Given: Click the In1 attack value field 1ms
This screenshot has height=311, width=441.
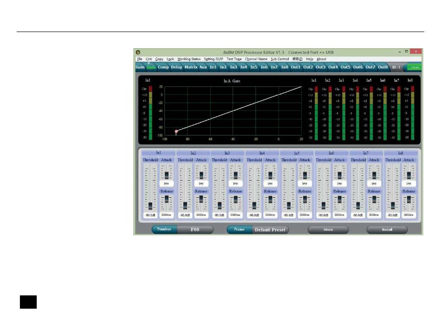Looking at the screenshot, I should pyautogui.click(x=167, y=183).
